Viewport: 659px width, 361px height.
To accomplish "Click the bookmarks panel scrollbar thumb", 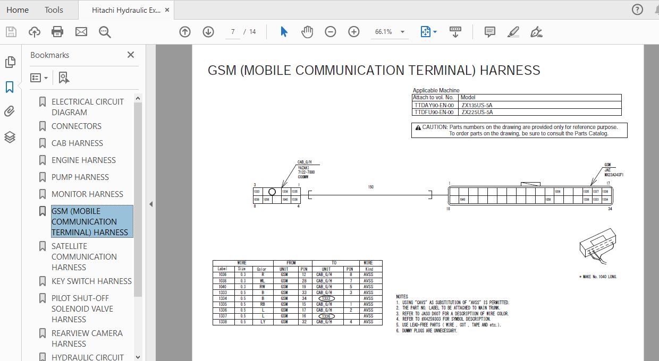I will 138,200.
